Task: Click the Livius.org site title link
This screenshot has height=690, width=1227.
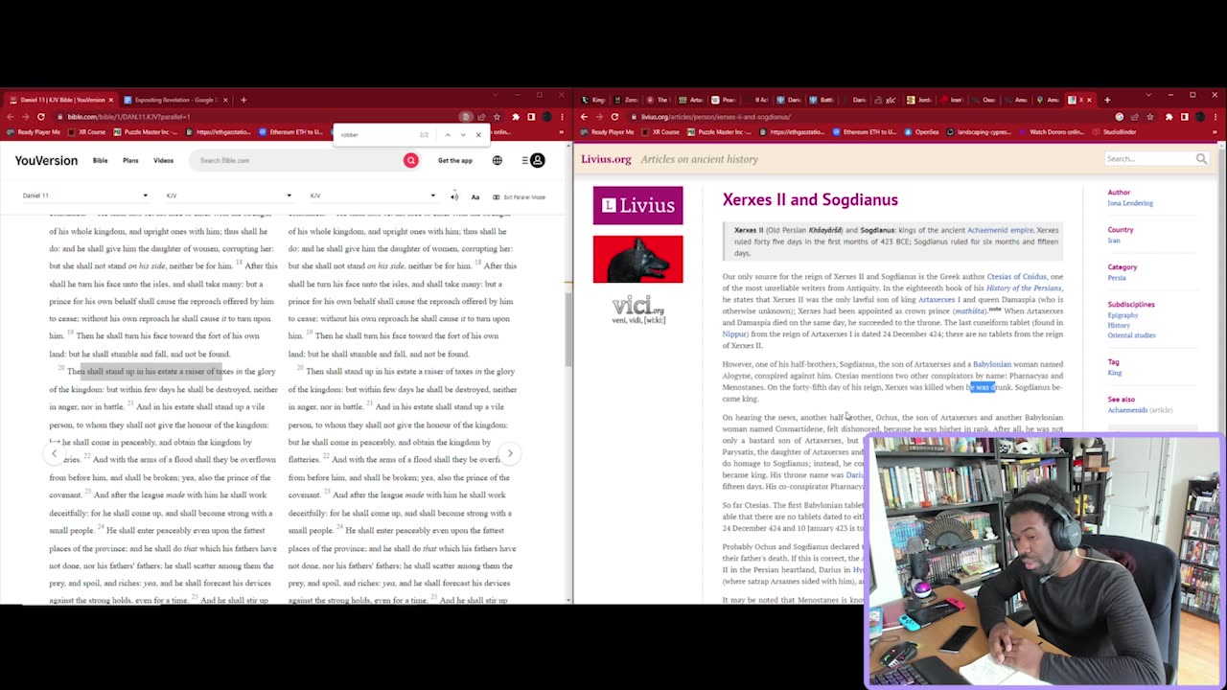Action: click(606, 159)
